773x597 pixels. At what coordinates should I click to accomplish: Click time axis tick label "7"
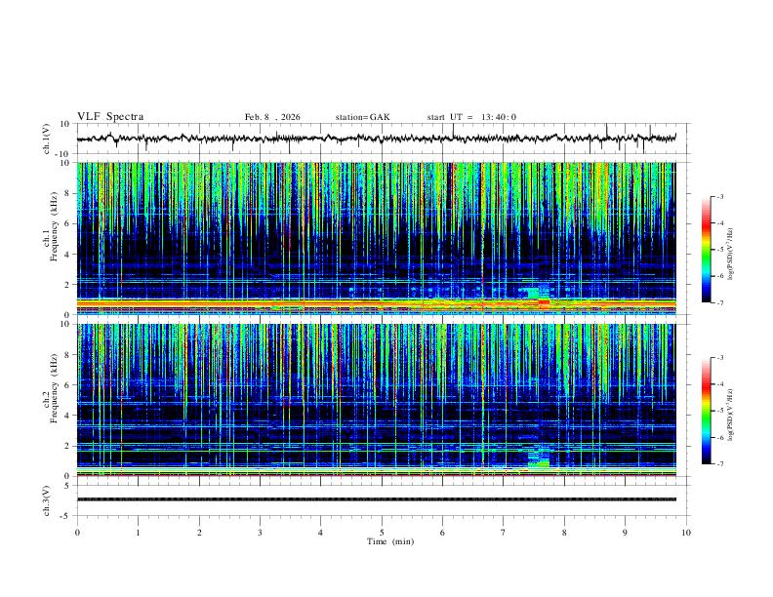[x=504, y=533]
